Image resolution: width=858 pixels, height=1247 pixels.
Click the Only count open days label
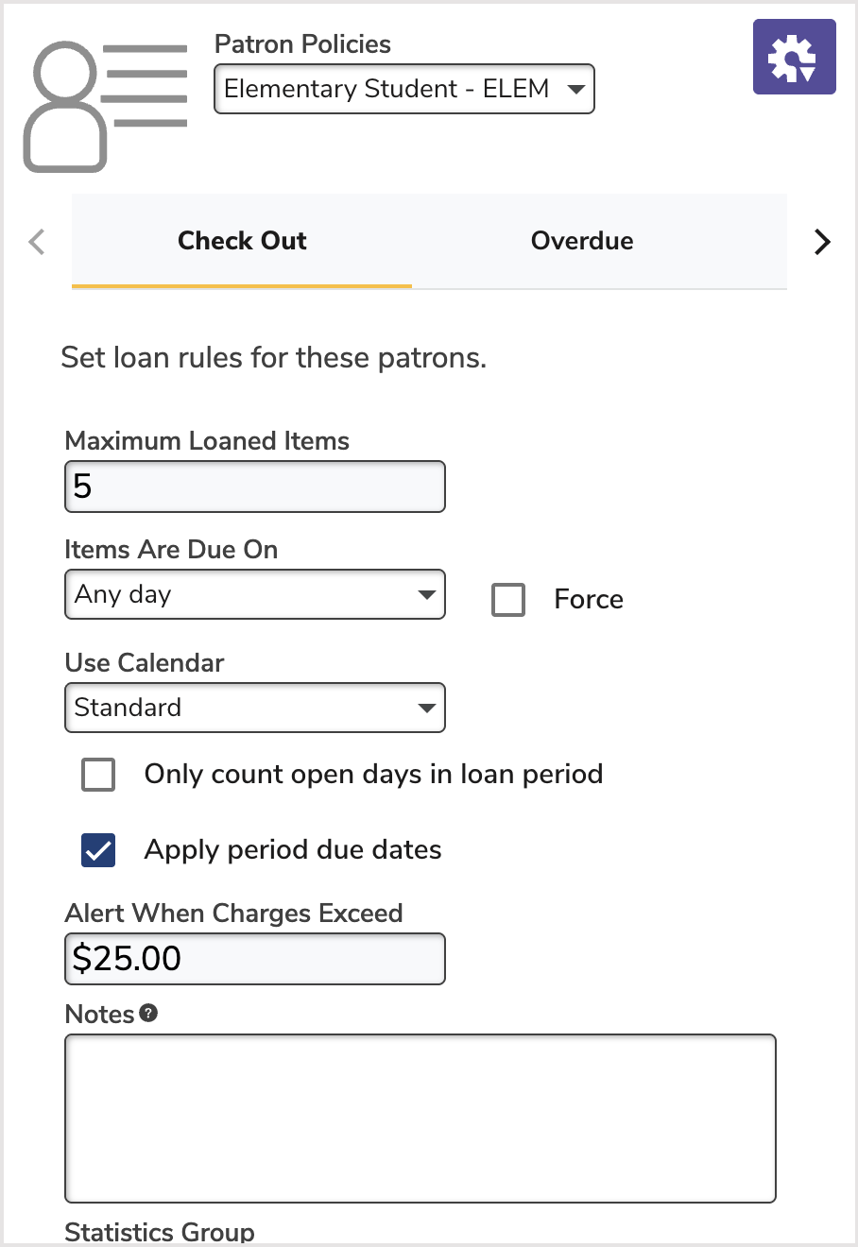point(373,775)
